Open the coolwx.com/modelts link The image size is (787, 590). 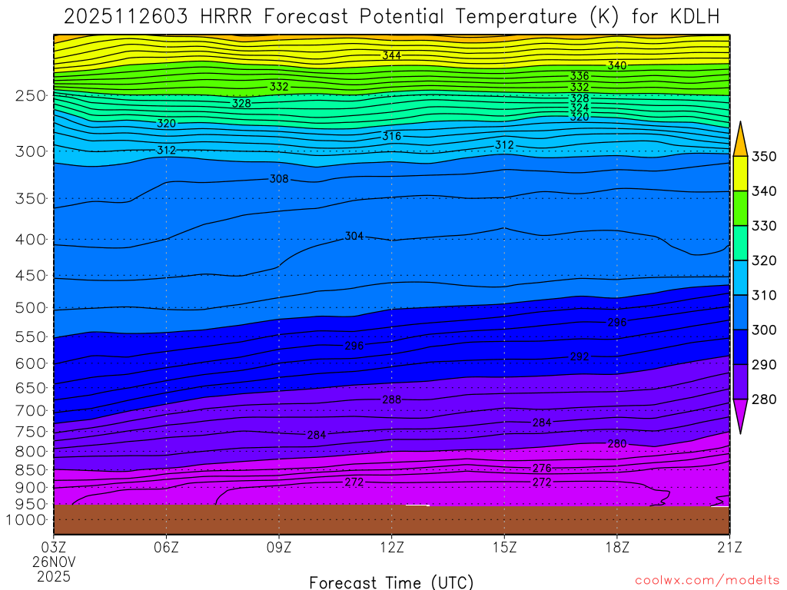pyautogui.click(x=707, y=581)
